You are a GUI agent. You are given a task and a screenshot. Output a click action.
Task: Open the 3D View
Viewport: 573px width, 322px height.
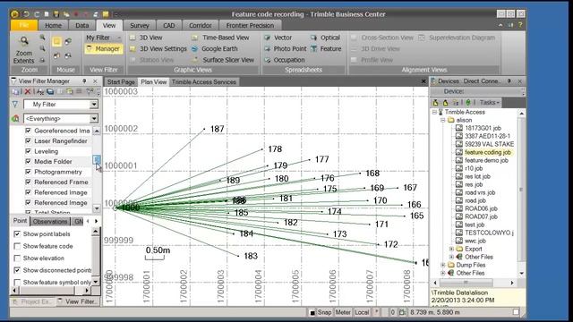coord(146,38)
